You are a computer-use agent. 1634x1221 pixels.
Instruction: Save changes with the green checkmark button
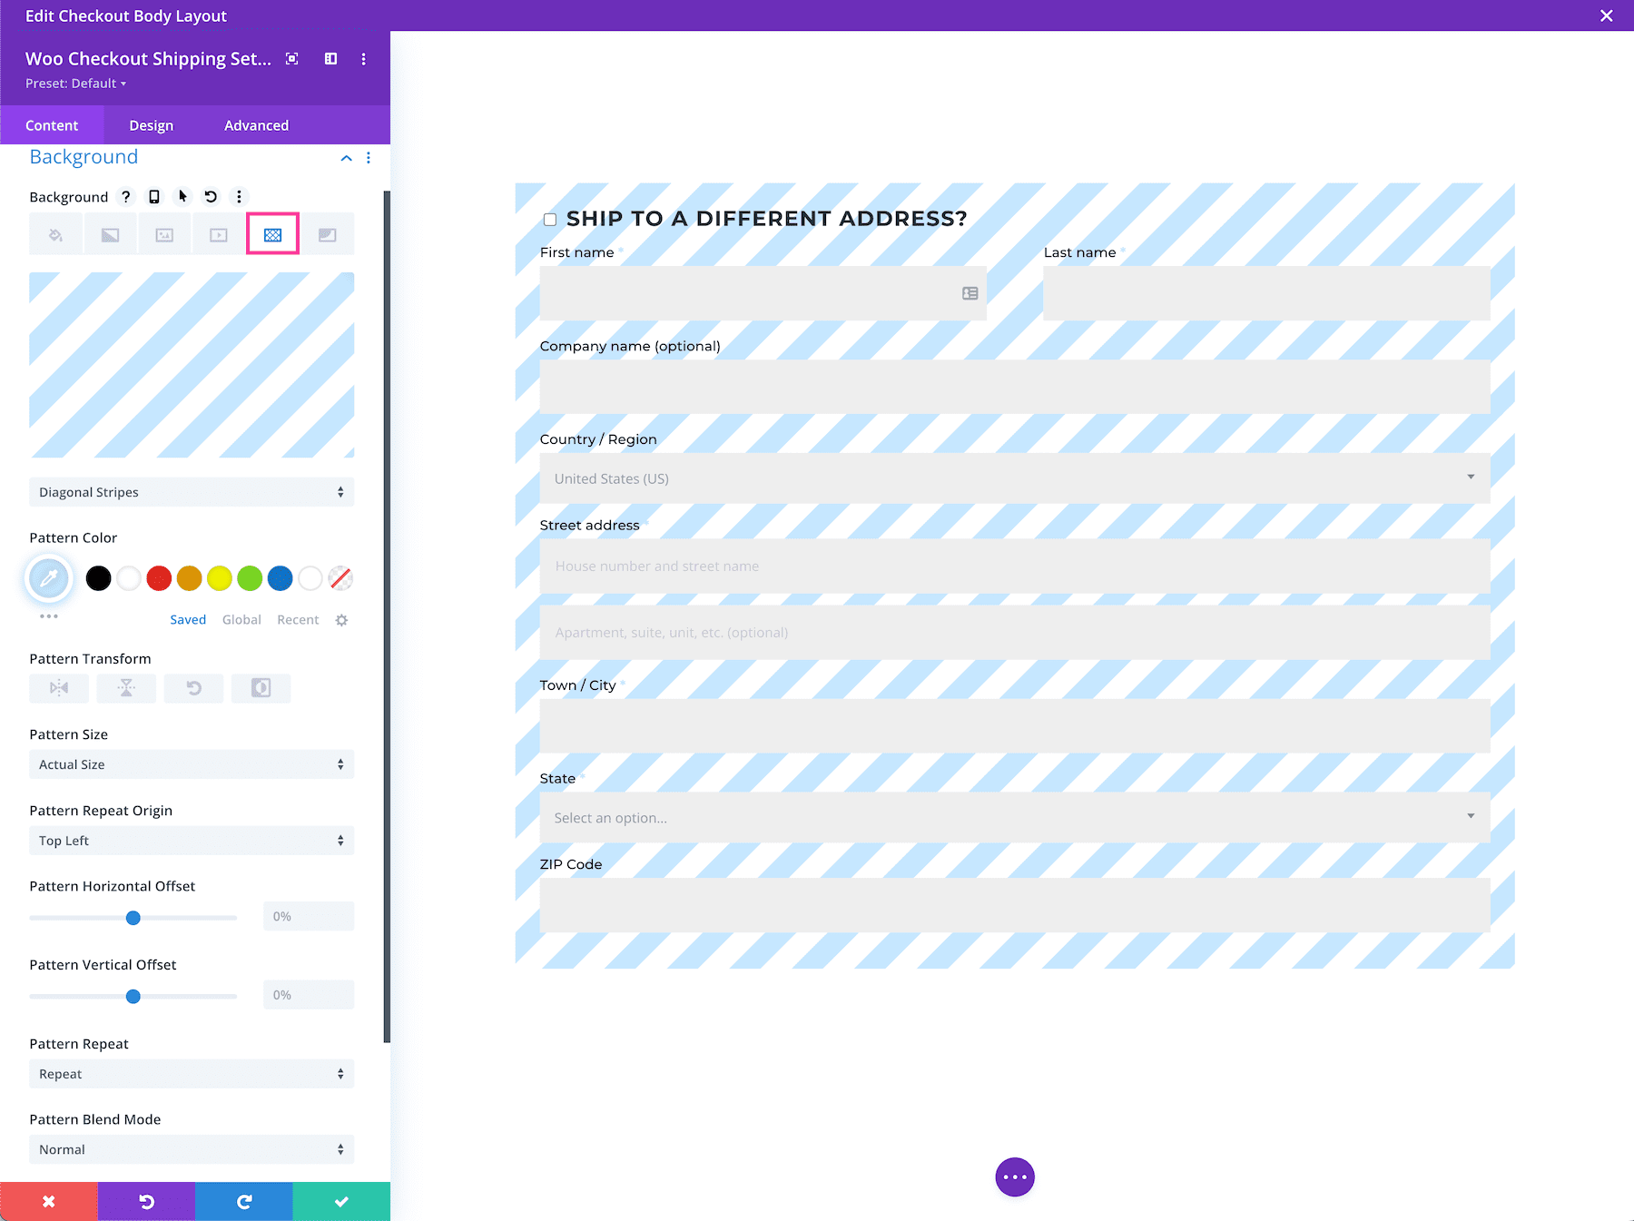[x=340, y=1201]
